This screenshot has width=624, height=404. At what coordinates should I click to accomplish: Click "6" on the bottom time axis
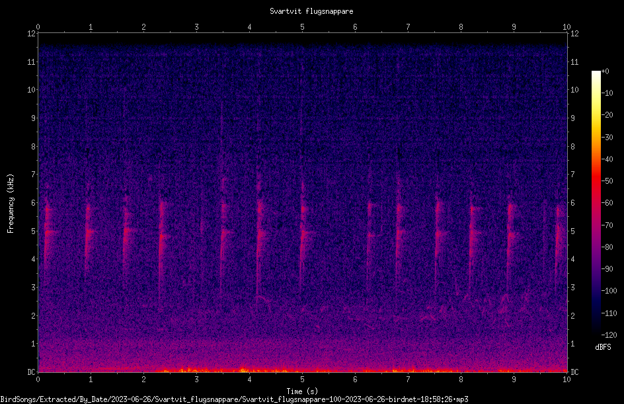click(355, 380)
